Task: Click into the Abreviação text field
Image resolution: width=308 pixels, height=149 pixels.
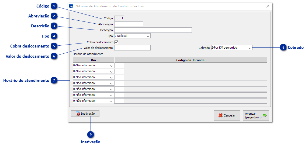Action: [129, 24]
